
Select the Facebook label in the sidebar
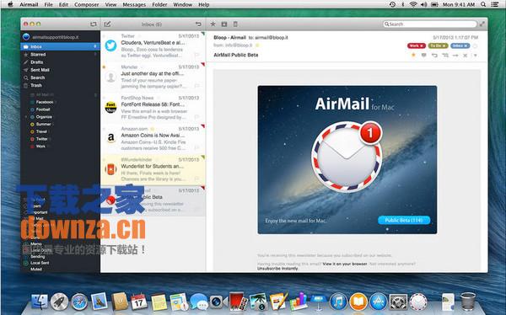point(44,102)
